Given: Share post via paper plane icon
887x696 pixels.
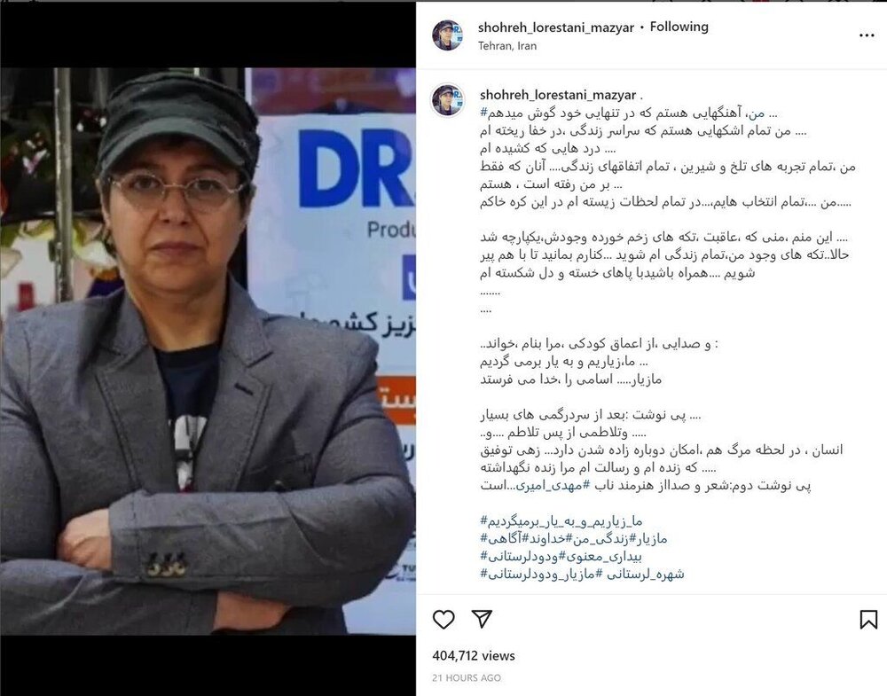Looking at the screenshot, I should pyautogui.click(x=482, y=619).
